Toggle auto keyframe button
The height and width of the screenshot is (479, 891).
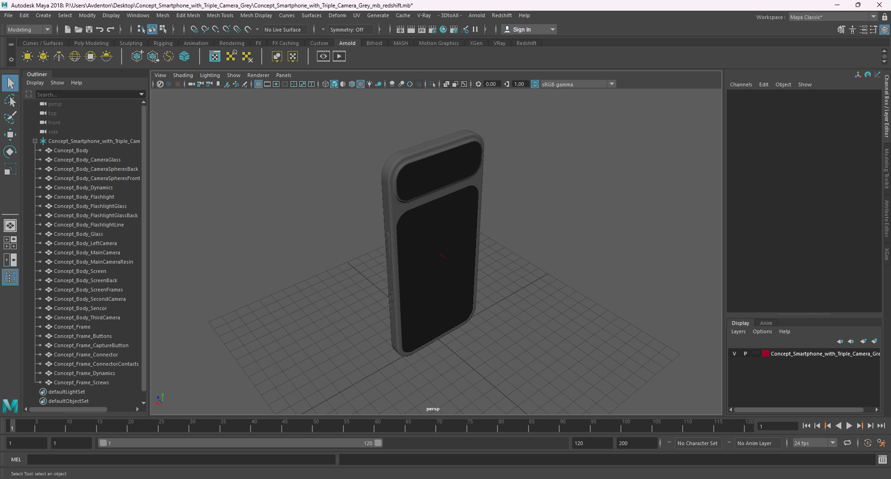click(868, 443)
